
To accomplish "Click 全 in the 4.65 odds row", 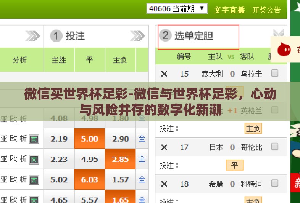I will [x=142, y=199].
